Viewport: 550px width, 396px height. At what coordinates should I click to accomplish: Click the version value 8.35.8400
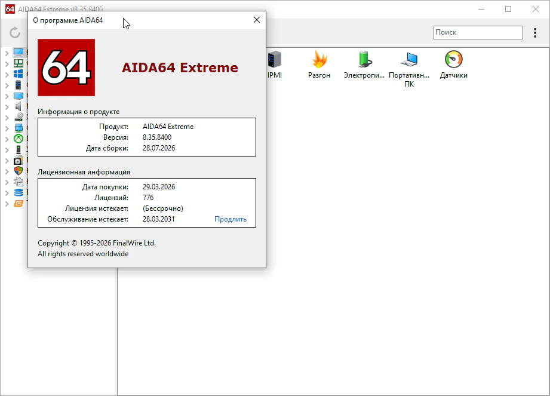tap(157, 137)
